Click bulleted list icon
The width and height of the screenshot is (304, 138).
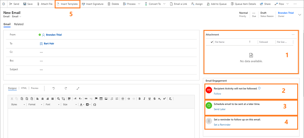pos(117,99)
